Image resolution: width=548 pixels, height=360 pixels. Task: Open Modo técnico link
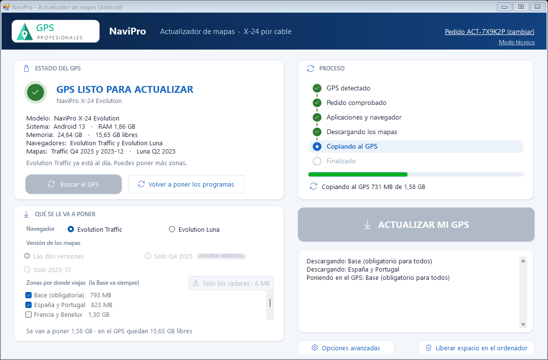click(x=516, y=42)
